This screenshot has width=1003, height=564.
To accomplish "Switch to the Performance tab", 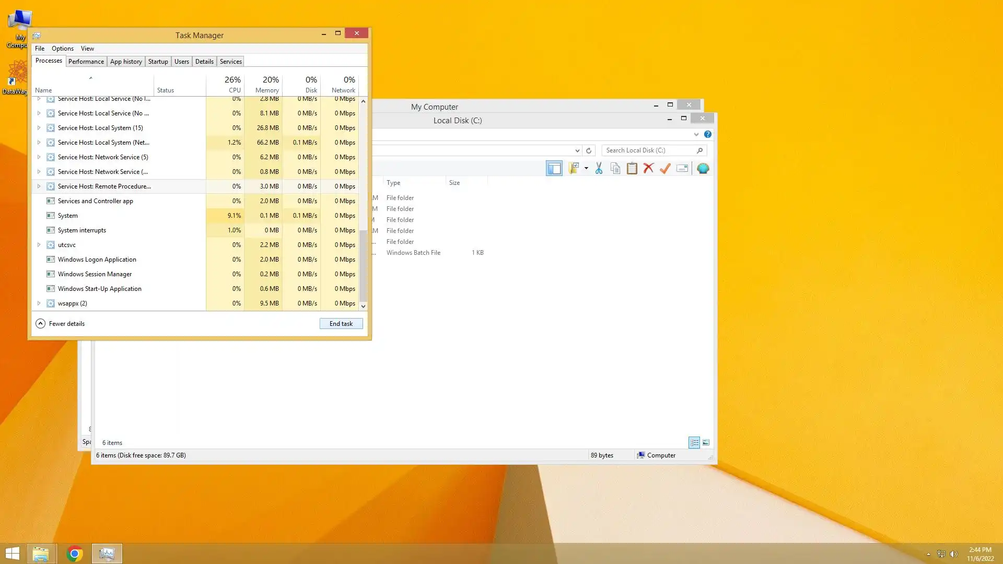I will (86, 62).
